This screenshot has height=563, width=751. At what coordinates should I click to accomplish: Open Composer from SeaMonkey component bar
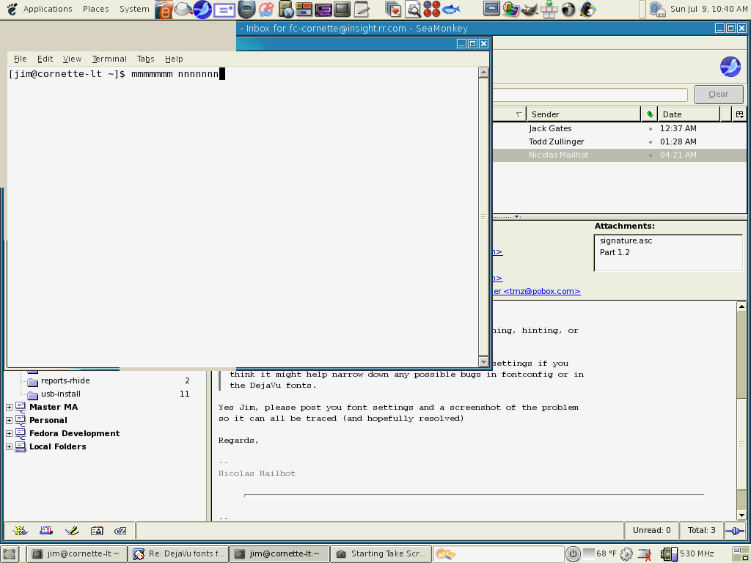coord(71,530)
